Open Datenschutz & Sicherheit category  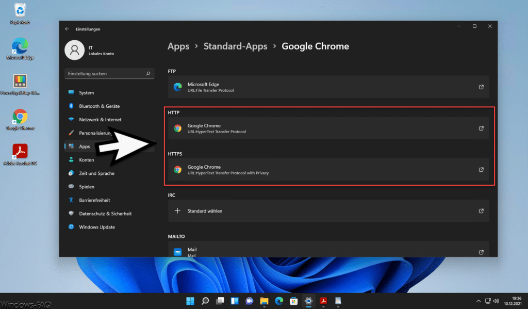[x=109, y=214]
